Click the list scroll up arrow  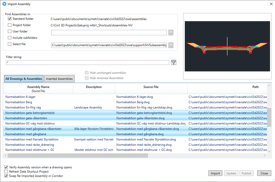(269, 85)
